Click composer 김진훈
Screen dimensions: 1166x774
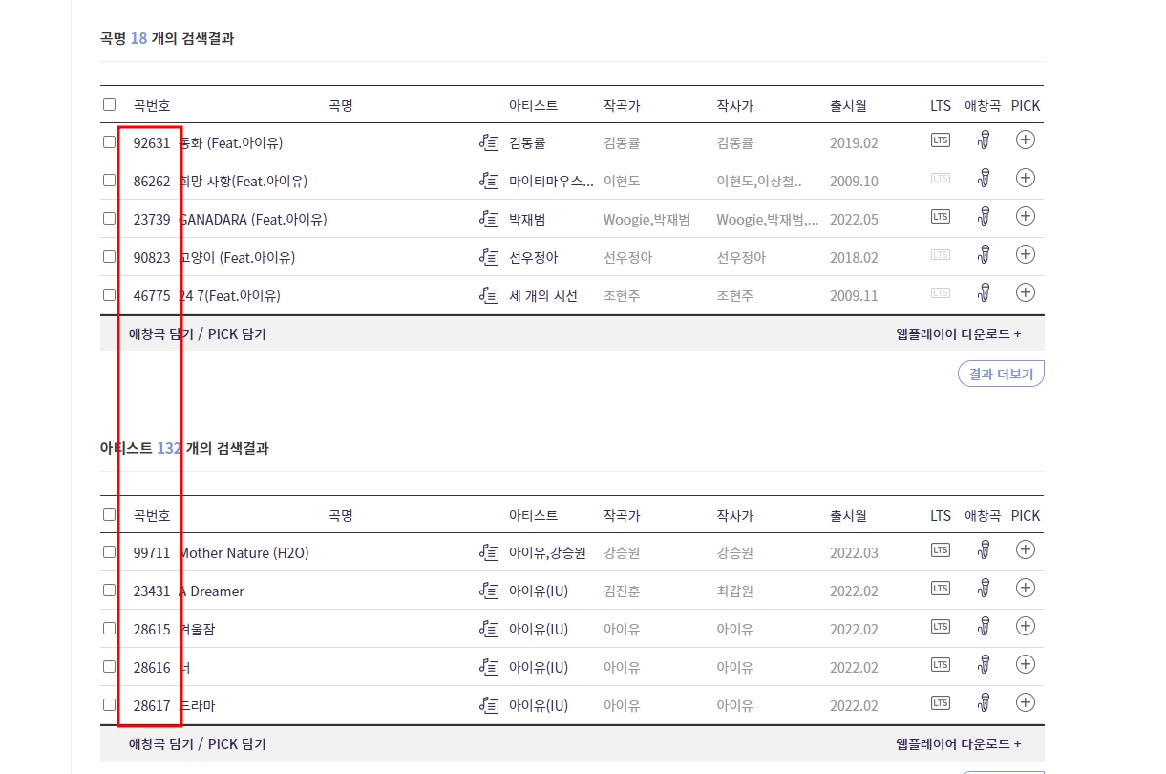click(x=622, y=591)
